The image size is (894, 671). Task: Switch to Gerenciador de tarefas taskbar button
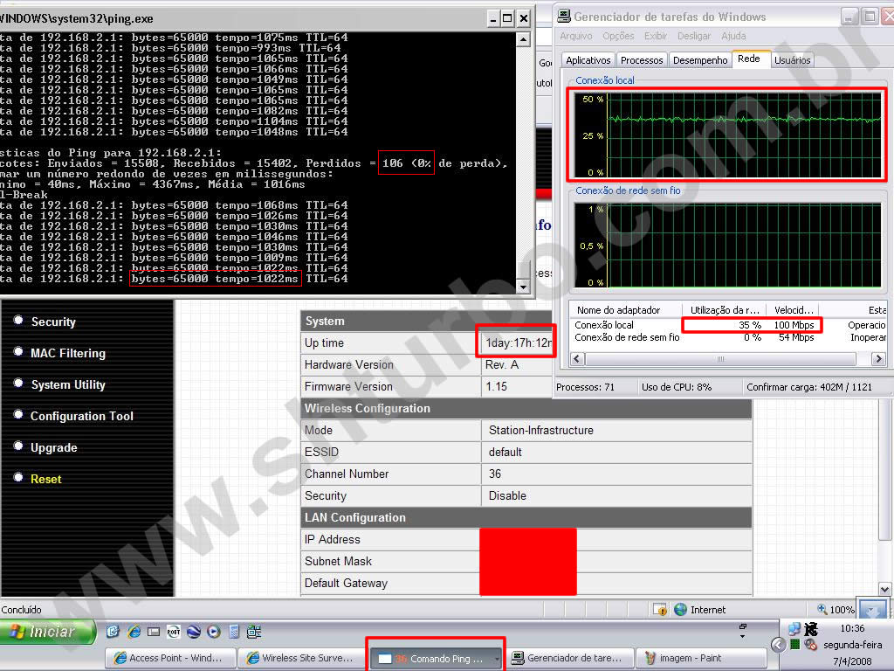(570, 658)
